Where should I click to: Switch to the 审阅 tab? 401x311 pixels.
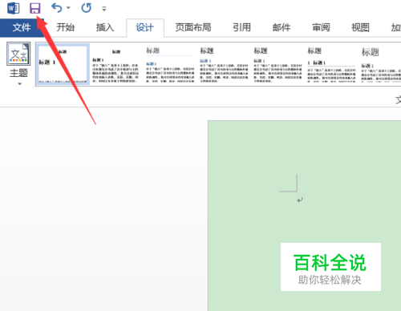coord(321,27)
